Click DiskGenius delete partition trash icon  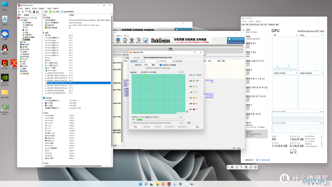(132, 40)
